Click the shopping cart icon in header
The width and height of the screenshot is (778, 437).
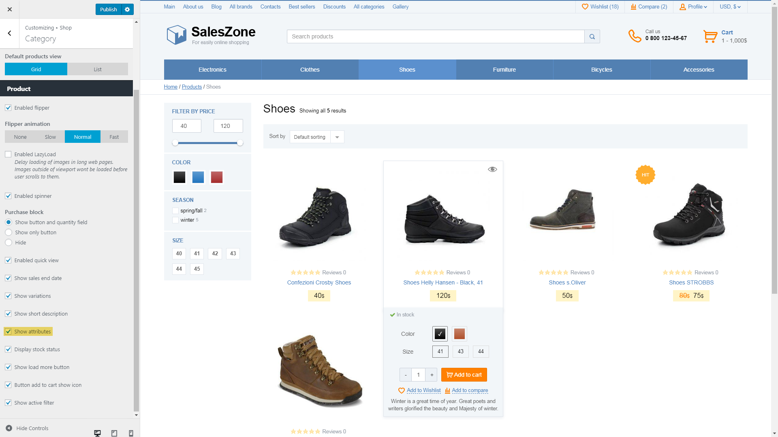[710, 36]
